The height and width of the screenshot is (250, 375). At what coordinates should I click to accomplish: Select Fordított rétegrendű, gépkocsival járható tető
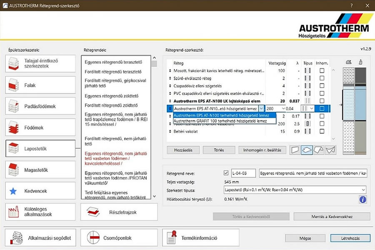(115, 83)
